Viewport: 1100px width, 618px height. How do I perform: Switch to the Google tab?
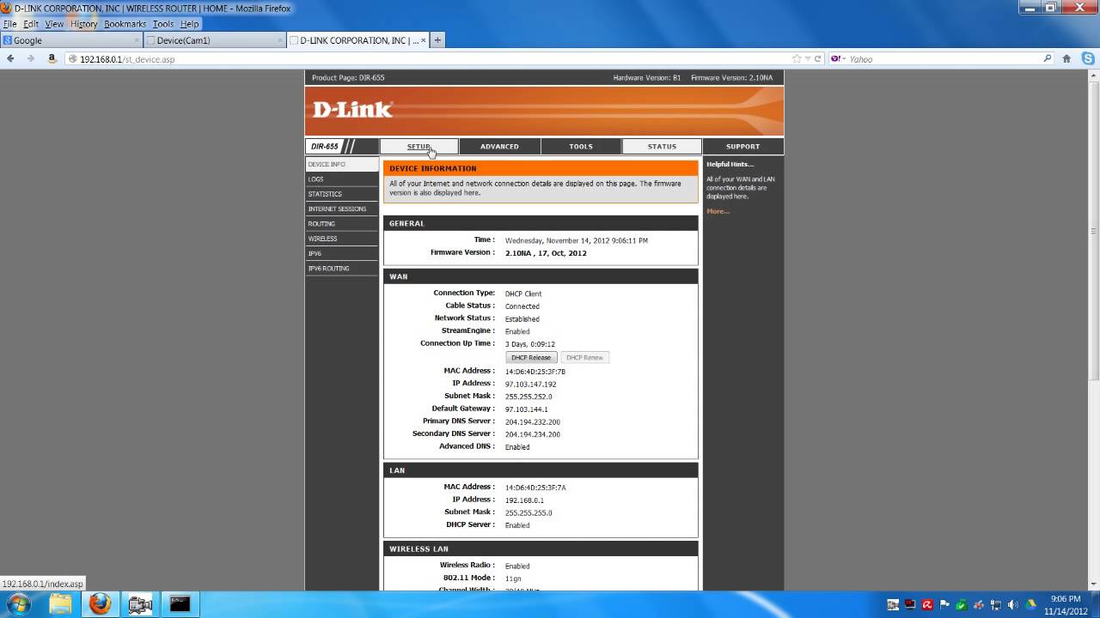coord(71,40)
